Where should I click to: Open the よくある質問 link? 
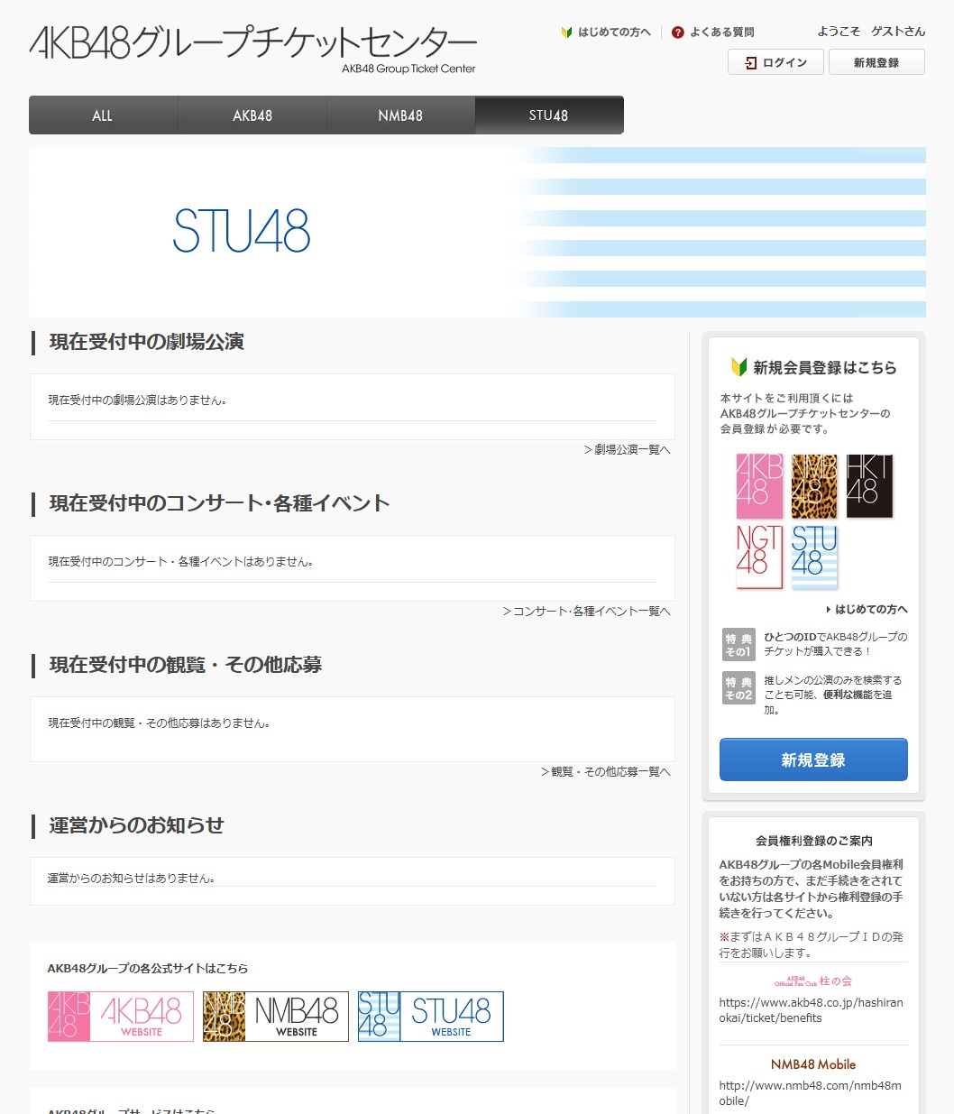(722, 32)
